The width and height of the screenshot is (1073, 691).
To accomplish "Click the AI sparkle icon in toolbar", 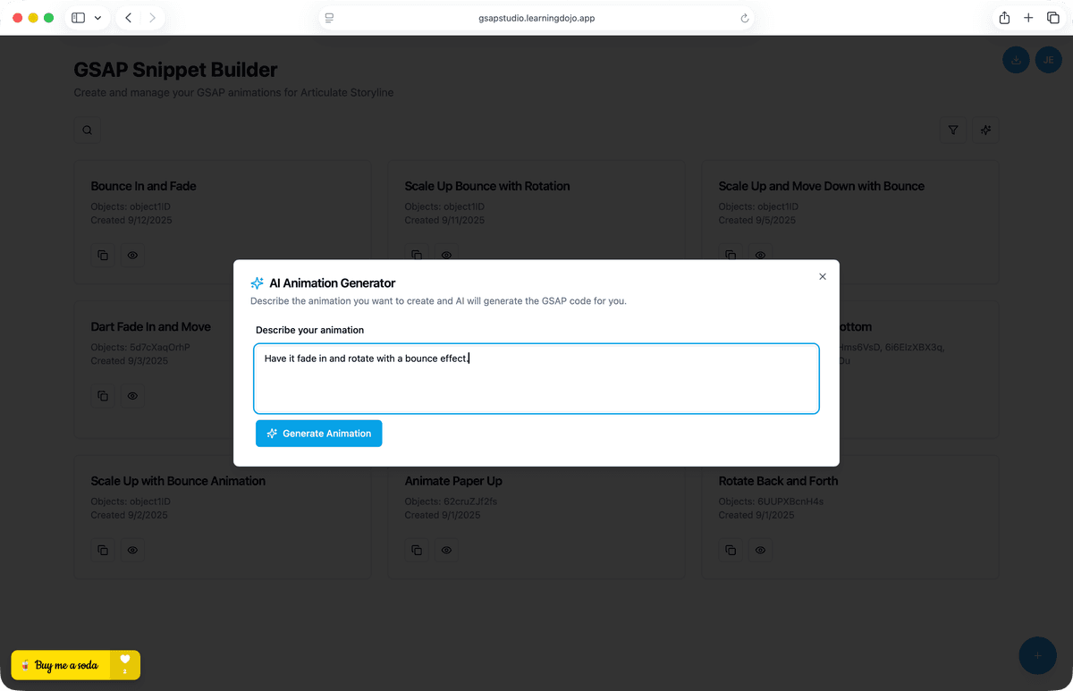I will (x=985, y=131).
